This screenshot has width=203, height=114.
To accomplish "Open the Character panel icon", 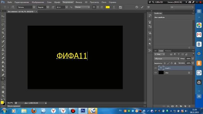I will click(x=150, y=39).
